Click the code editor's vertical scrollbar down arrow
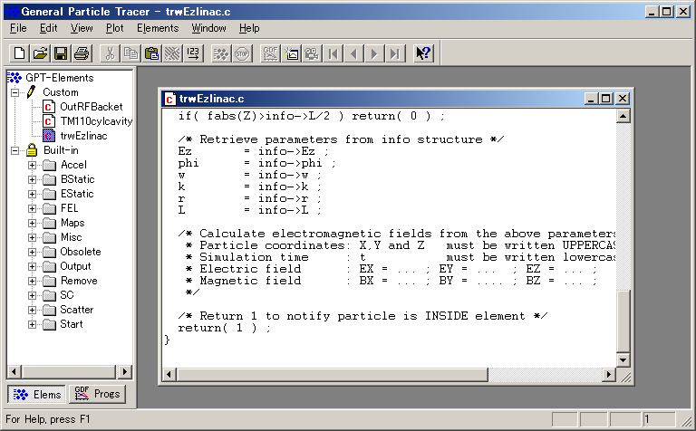This screenshot has height=431, width=696. (623, 360)
